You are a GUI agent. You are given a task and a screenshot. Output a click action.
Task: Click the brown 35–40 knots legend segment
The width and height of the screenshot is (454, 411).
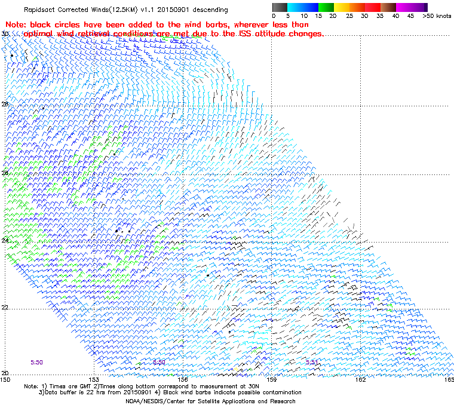click(x=388, y=7)
